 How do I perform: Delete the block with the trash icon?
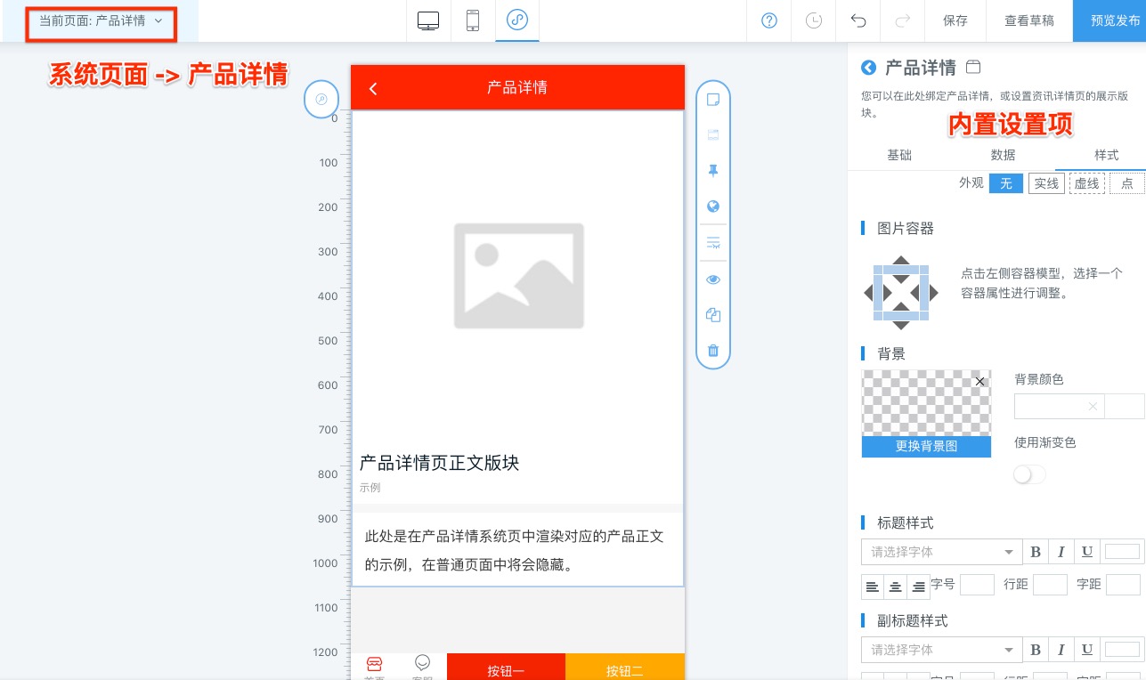pos(712,351)
